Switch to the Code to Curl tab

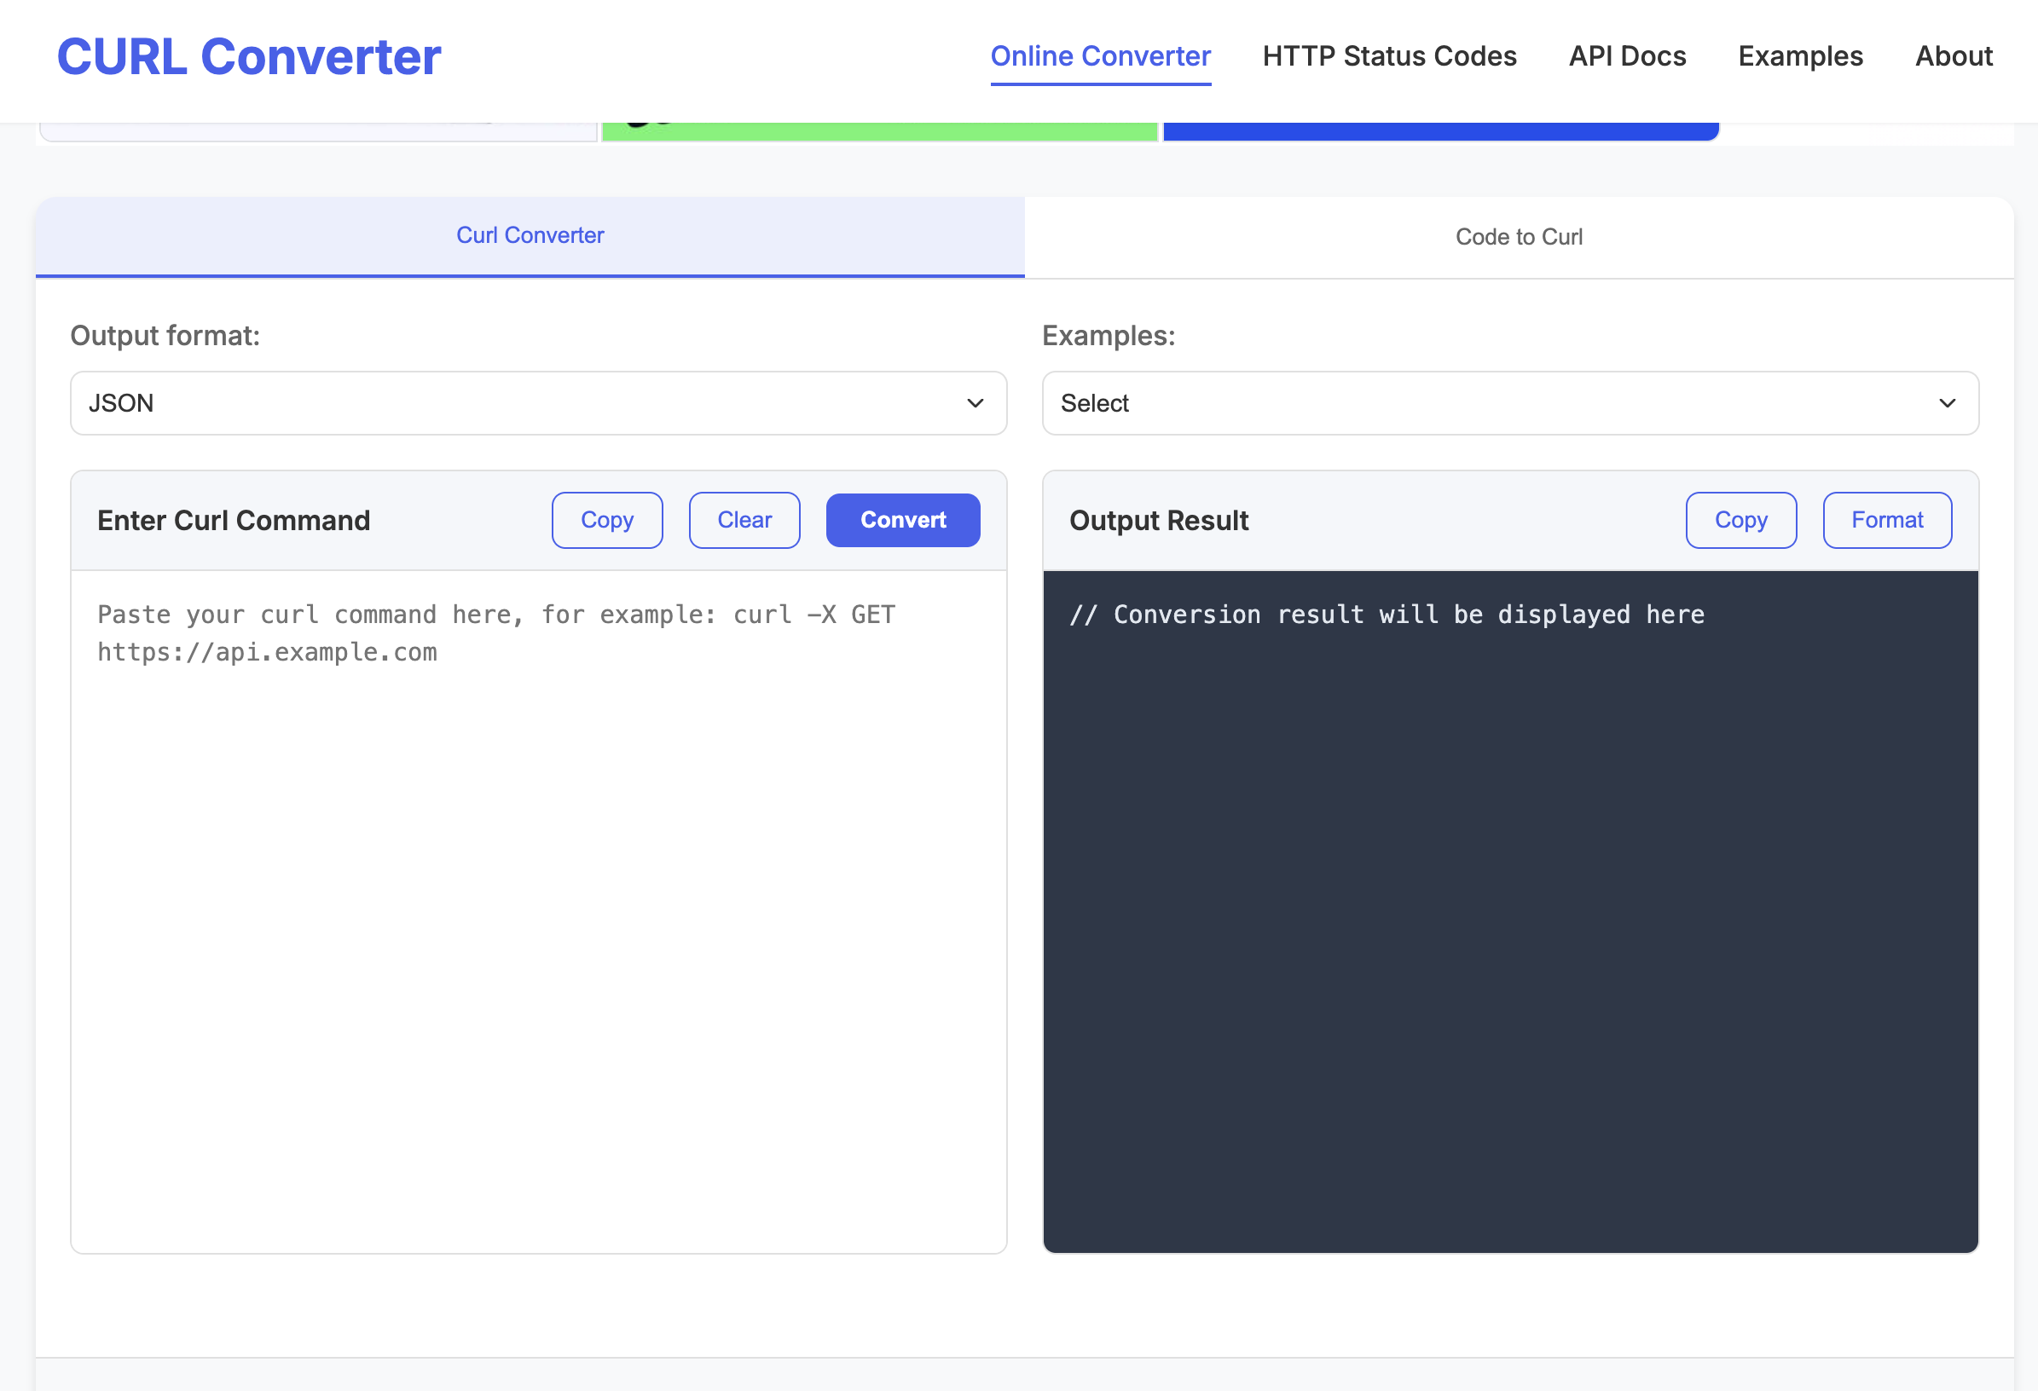(1518, 237)
